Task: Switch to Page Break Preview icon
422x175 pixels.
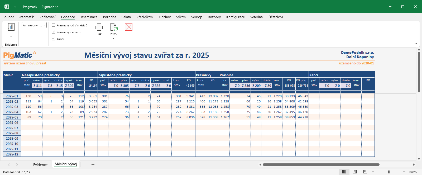Action: click(x=365, y=172)
